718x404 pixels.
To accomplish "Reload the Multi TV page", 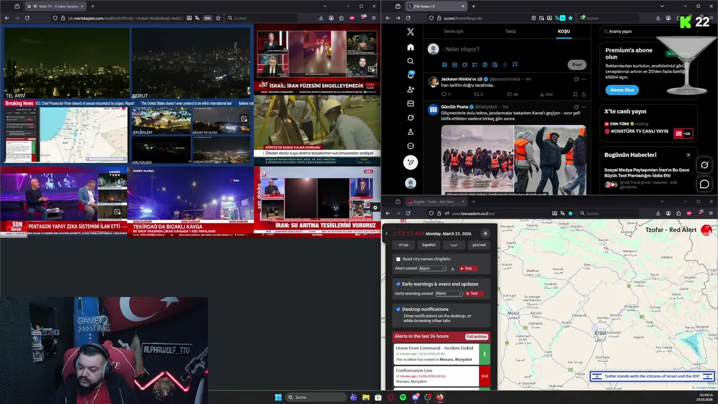I will click(x=27, y=18).
